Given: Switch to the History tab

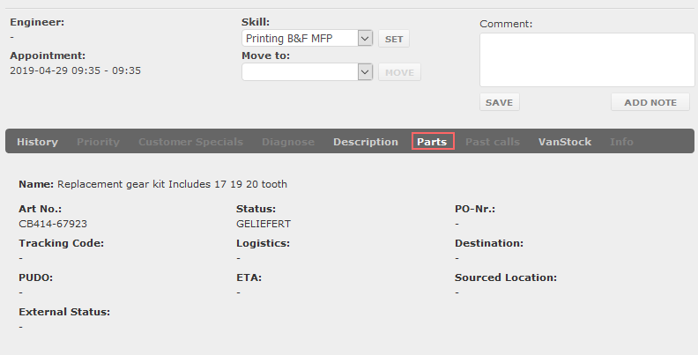Looking at the screenshot, I should tap(37, 142).
